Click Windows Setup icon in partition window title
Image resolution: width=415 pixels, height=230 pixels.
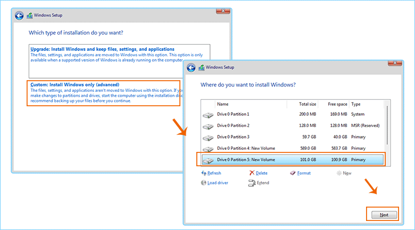coord(202,67)
